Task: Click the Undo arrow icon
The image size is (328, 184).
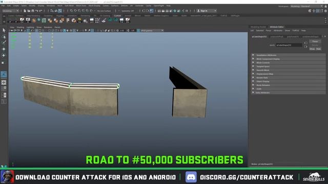Action: tap(37, 11)
